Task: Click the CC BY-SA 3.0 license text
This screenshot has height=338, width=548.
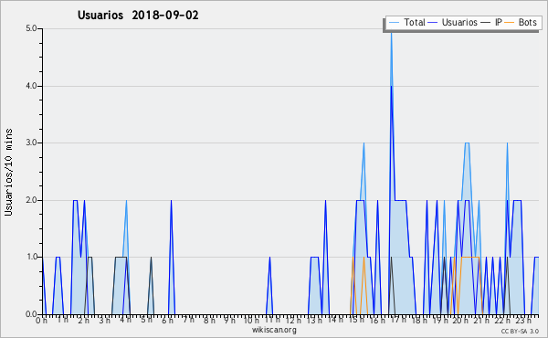Action: 520,332
